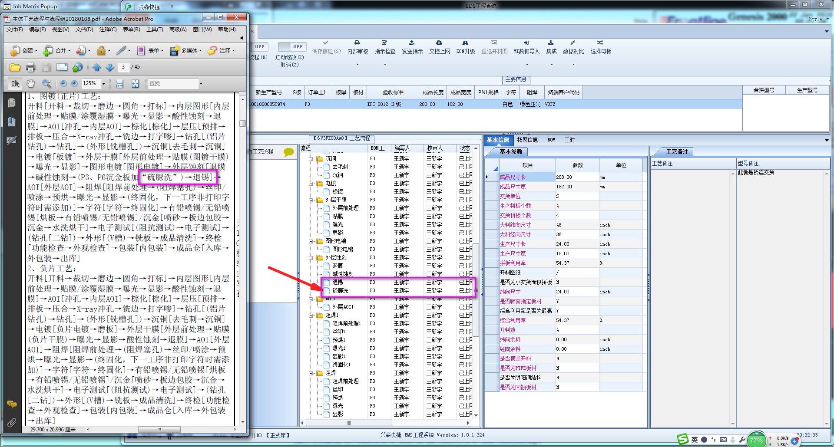Open the Collaborate people icon in Acrobat
The width and height of the screenshot is (834, 447).
coord(81,51)
